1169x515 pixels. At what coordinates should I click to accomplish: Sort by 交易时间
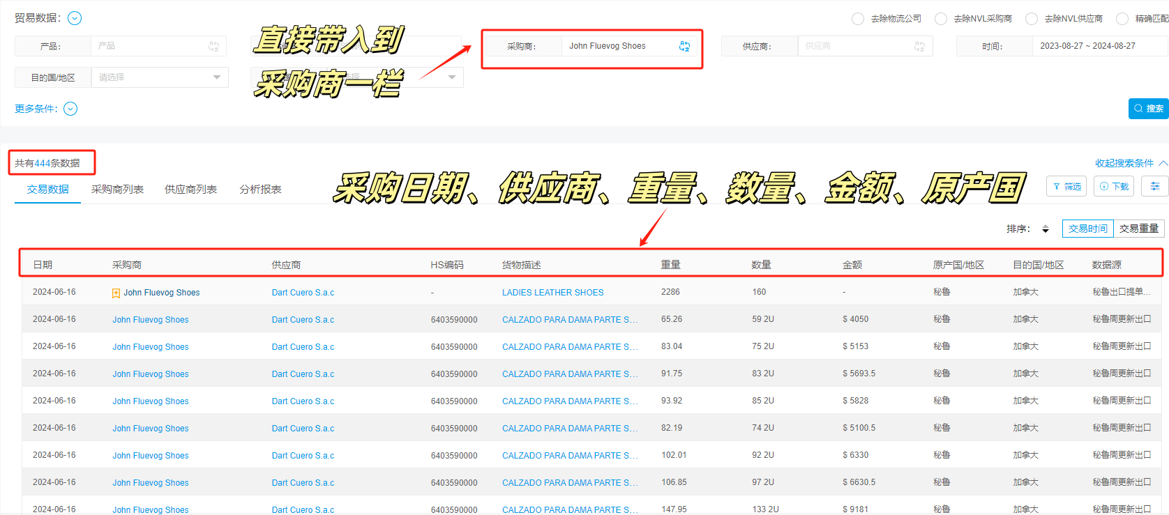1088,229
